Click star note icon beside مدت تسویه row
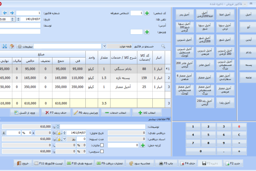The image size is (256, 171). pos(58,139)
